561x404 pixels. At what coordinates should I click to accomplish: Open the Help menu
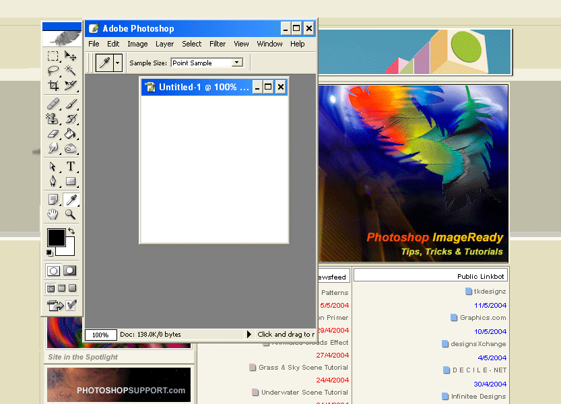(297, 44)
